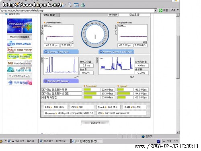Open the Potalsite banner link

pos(20,56)
